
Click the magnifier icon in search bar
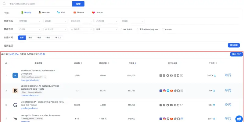4,4
